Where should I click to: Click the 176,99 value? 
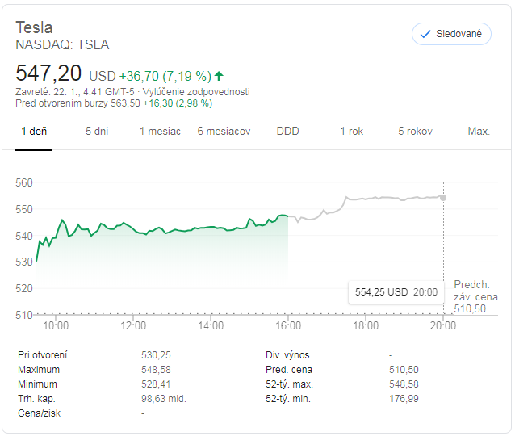(404, 399)
